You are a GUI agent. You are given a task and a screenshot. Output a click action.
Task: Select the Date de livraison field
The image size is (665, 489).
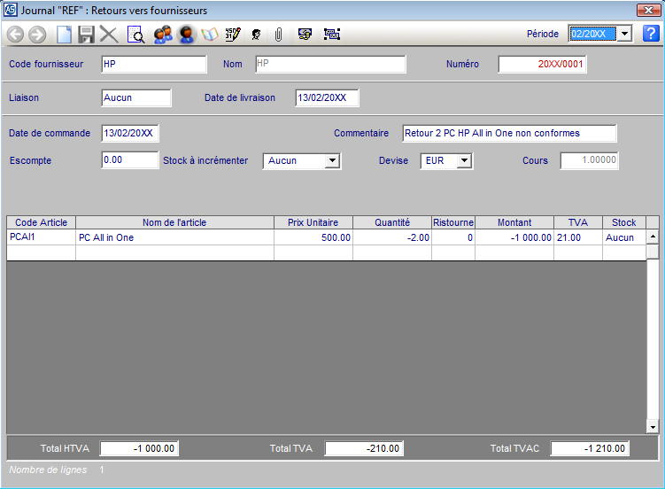click(327, 97)
